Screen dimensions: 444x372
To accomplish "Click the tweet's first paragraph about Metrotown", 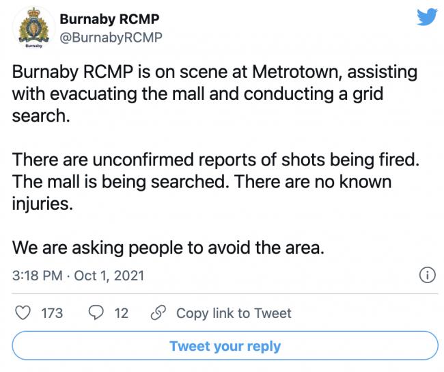I will click(x=214, y=94).
